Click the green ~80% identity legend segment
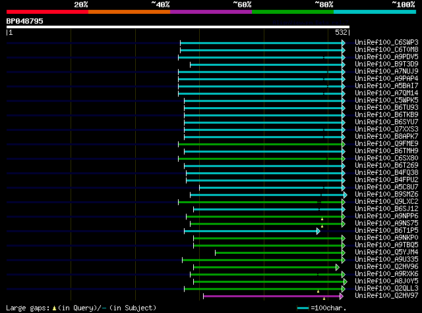 293,12
